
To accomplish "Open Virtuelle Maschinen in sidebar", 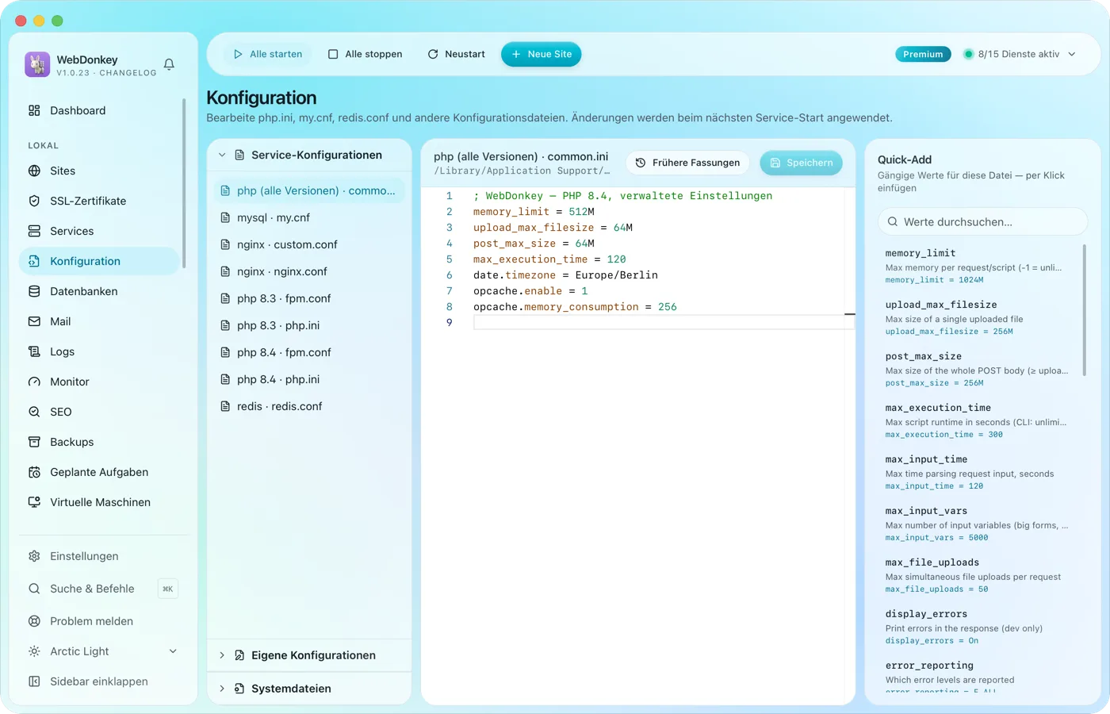I will (100, 502).
